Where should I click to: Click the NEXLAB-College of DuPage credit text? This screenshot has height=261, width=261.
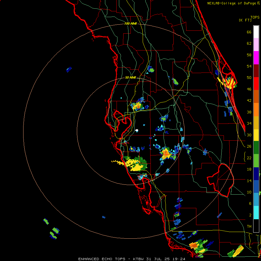pyautogui.click(x=232, y=3)
